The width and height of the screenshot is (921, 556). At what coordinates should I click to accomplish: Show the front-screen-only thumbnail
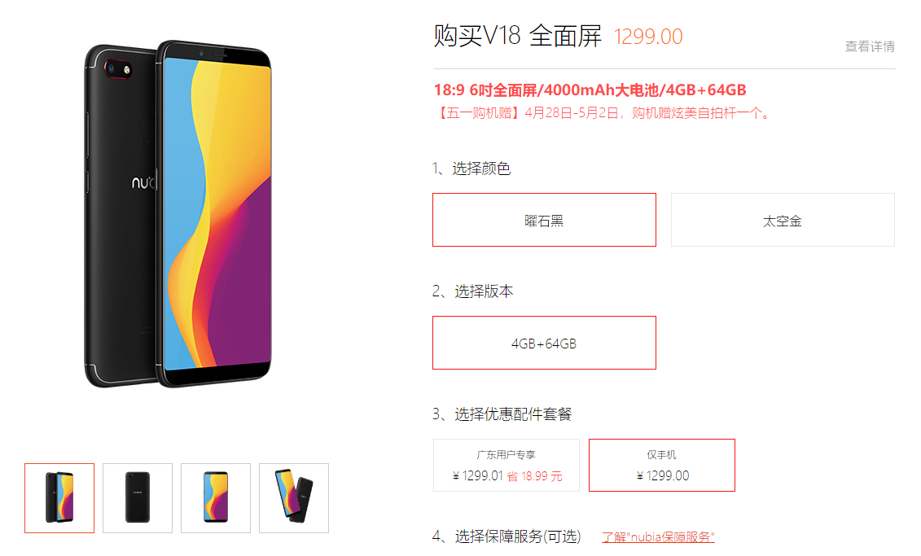coord(216,498)
